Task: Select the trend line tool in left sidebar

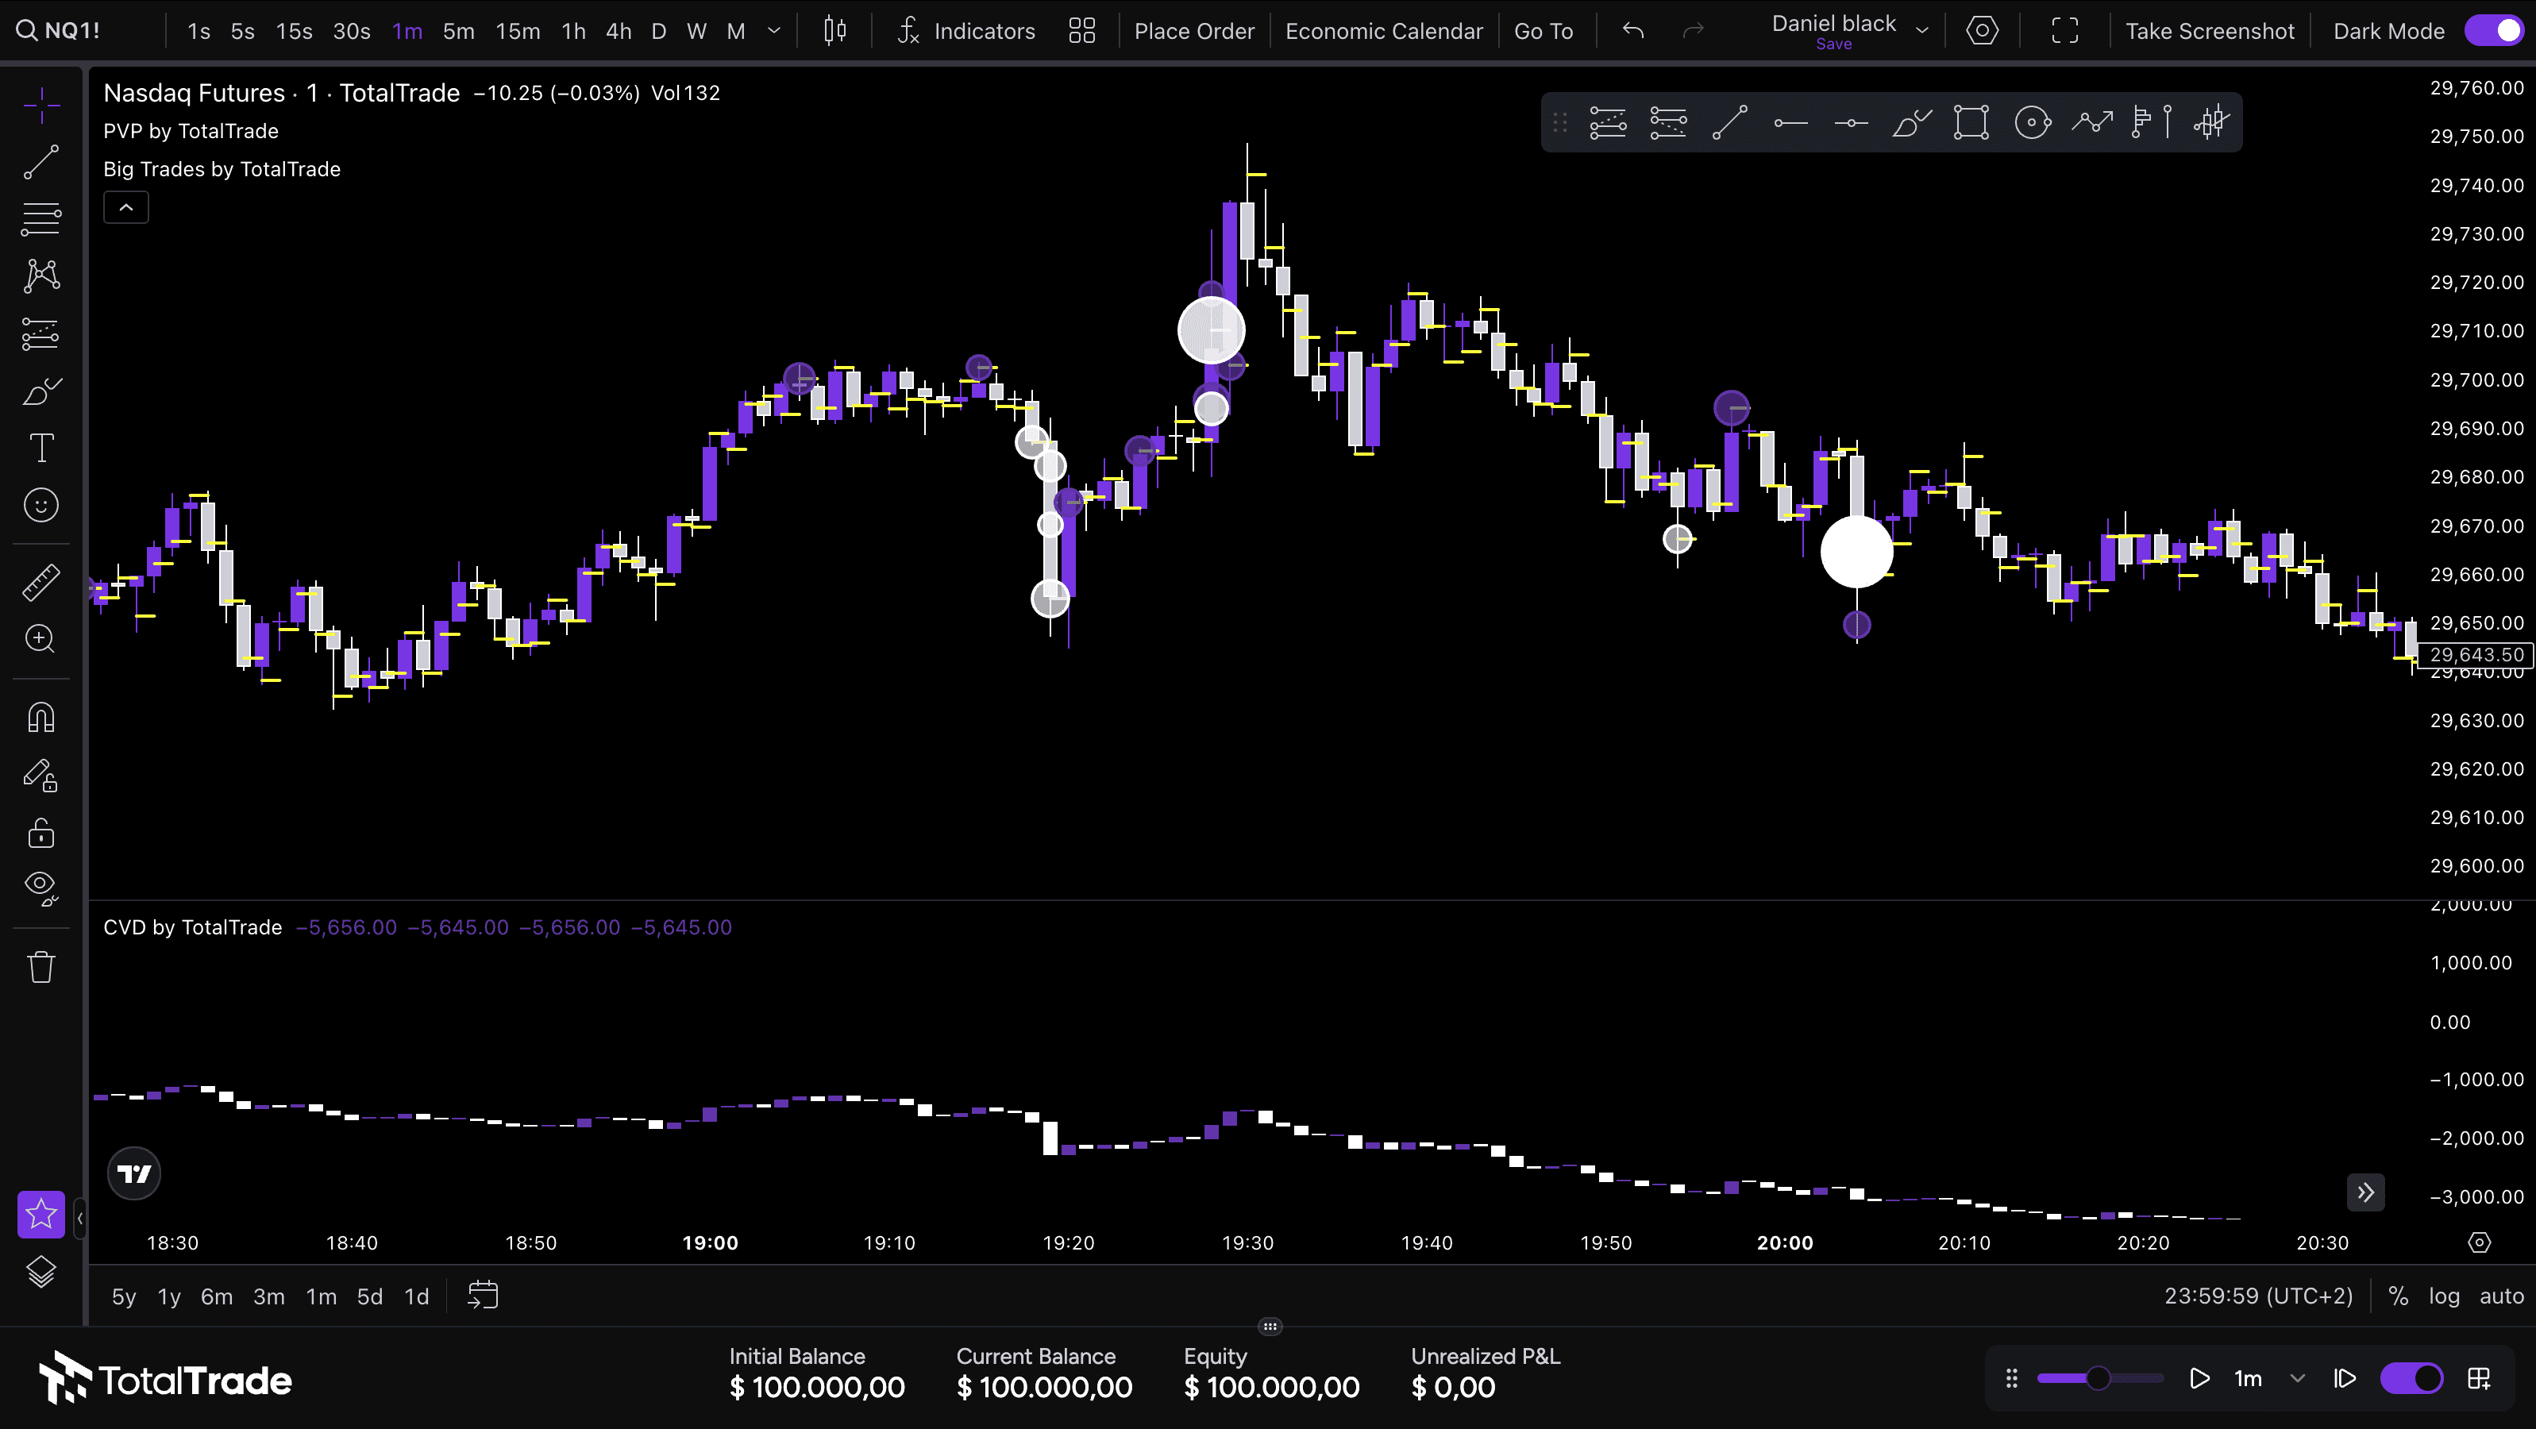Action: [x=41, y=163]
